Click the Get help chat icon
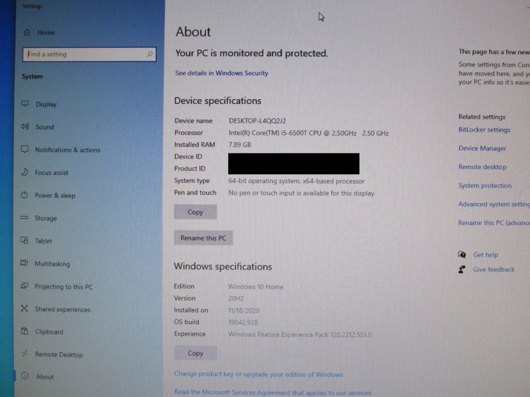 click(462, 254)
